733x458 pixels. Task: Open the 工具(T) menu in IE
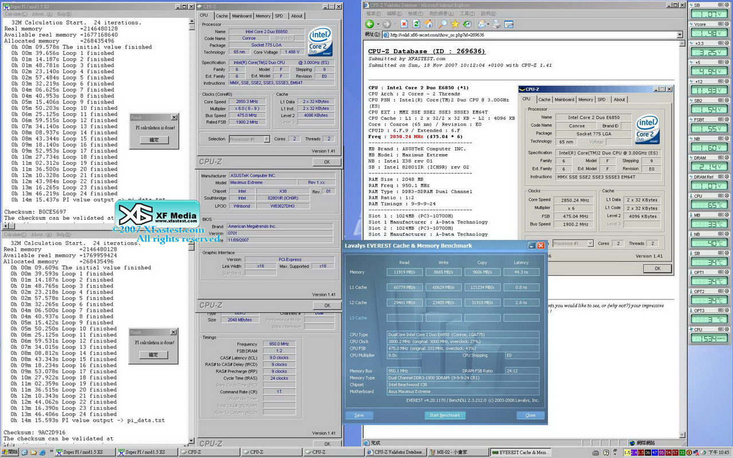click(467, 13)
